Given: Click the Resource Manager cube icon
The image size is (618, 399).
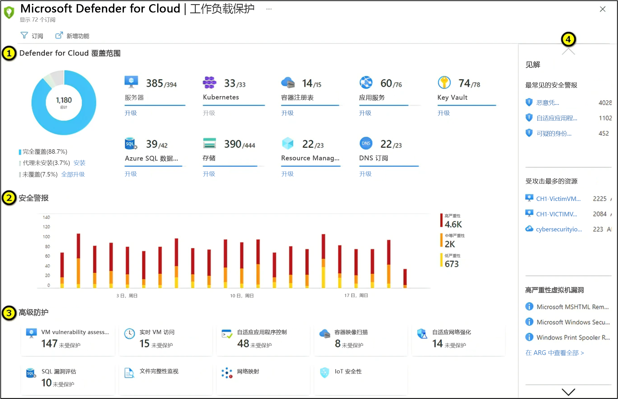Looking at the screenshot, I should [288, 143].
